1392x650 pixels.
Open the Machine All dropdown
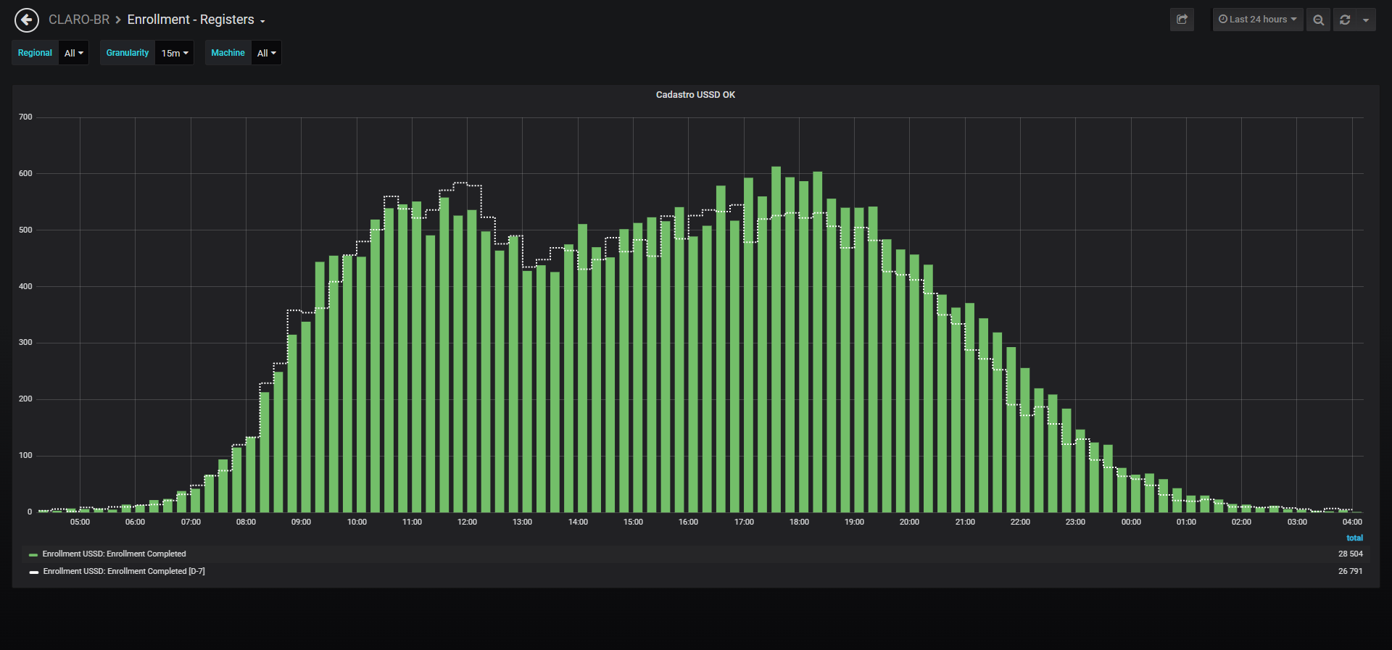[266, 53]
